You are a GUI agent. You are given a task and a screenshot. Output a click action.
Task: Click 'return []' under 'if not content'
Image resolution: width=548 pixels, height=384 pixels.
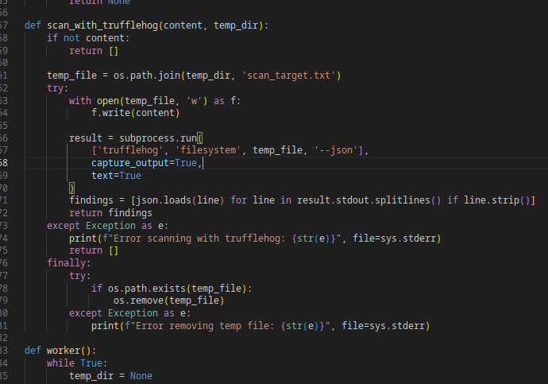click(94, 51)
